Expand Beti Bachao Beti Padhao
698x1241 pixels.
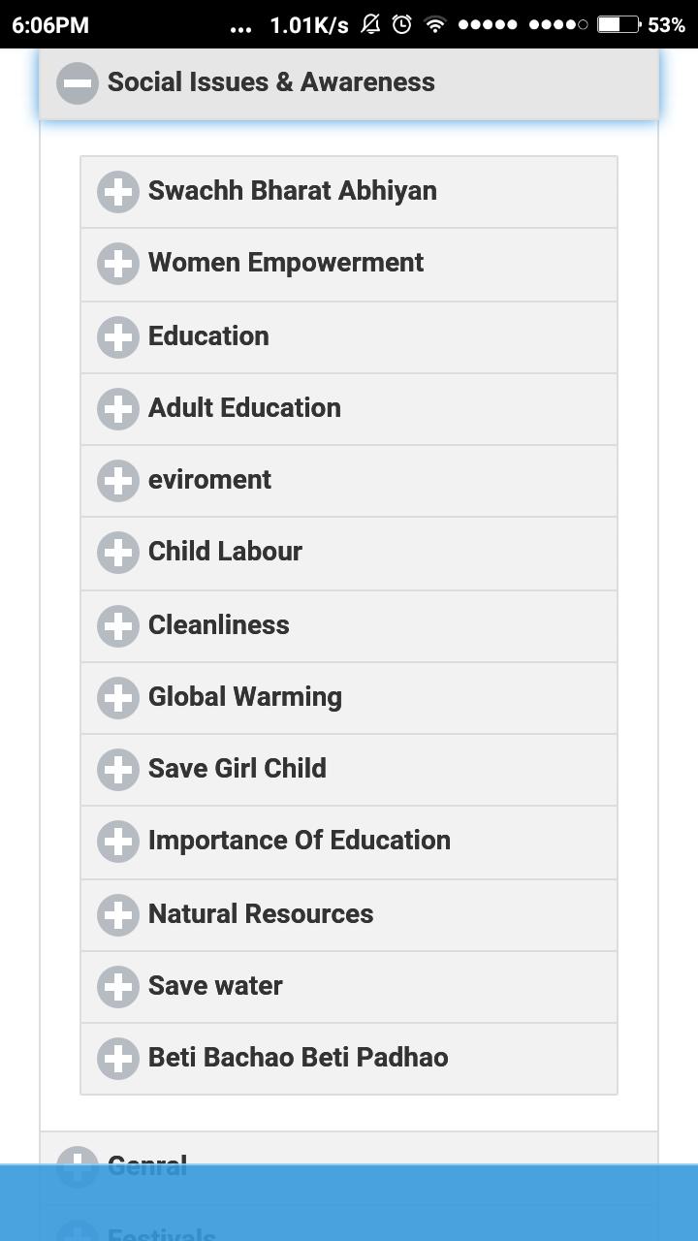point(349,1058)
